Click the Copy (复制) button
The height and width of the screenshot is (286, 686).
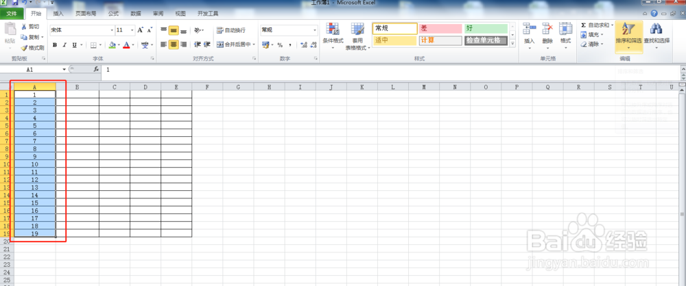(30, 37)
